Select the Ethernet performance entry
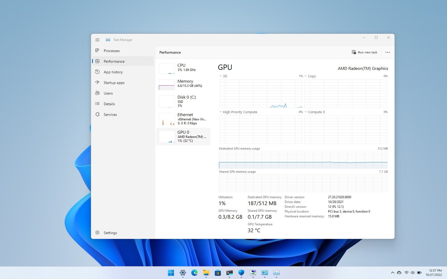The image size is (447, 279). (184, 119)
